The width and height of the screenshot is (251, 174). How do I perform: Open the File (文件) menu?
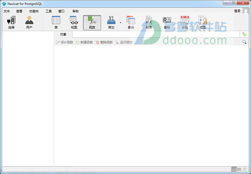coord(7,11)
